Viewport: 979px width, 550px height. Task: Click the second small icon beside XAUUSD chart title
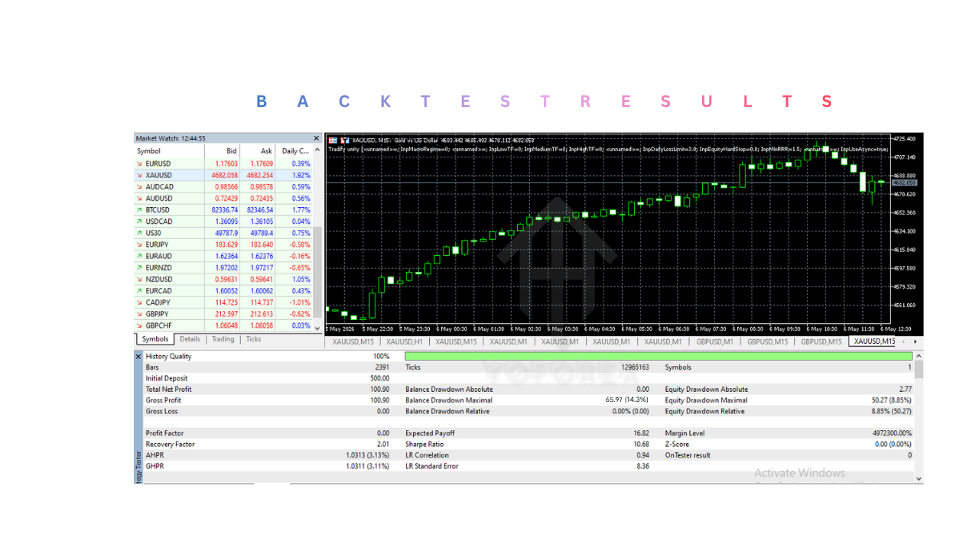344,141
